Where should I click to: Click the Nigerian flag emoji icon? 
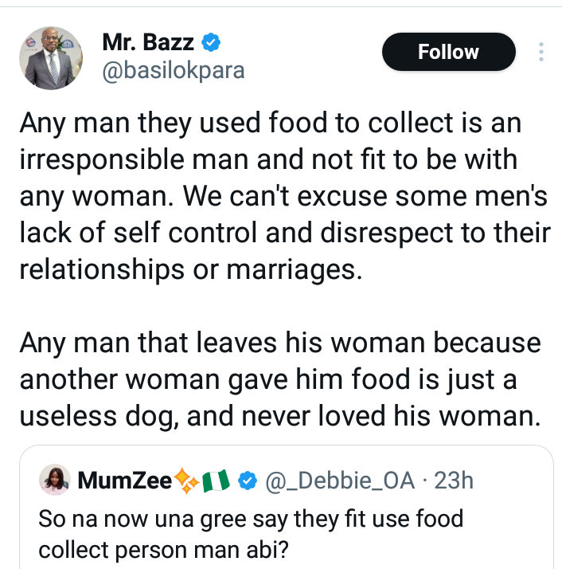coord(217,481)
